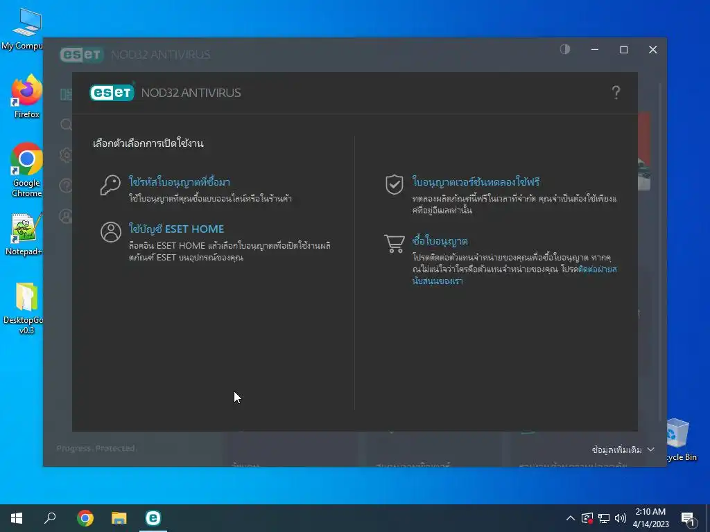
Task: Click the ESET taskbar app button
Action: tap(153, 518)
